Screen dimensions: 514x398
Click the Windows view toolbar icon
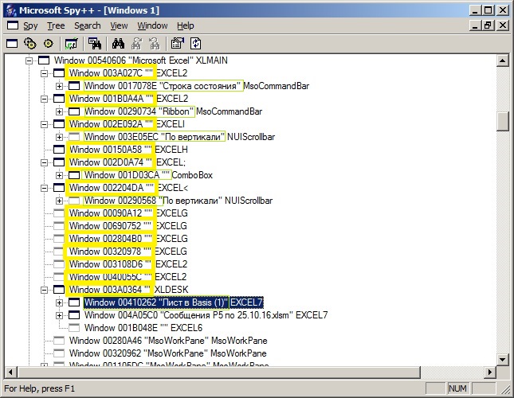pyautogui.click(x=12, y=43)
